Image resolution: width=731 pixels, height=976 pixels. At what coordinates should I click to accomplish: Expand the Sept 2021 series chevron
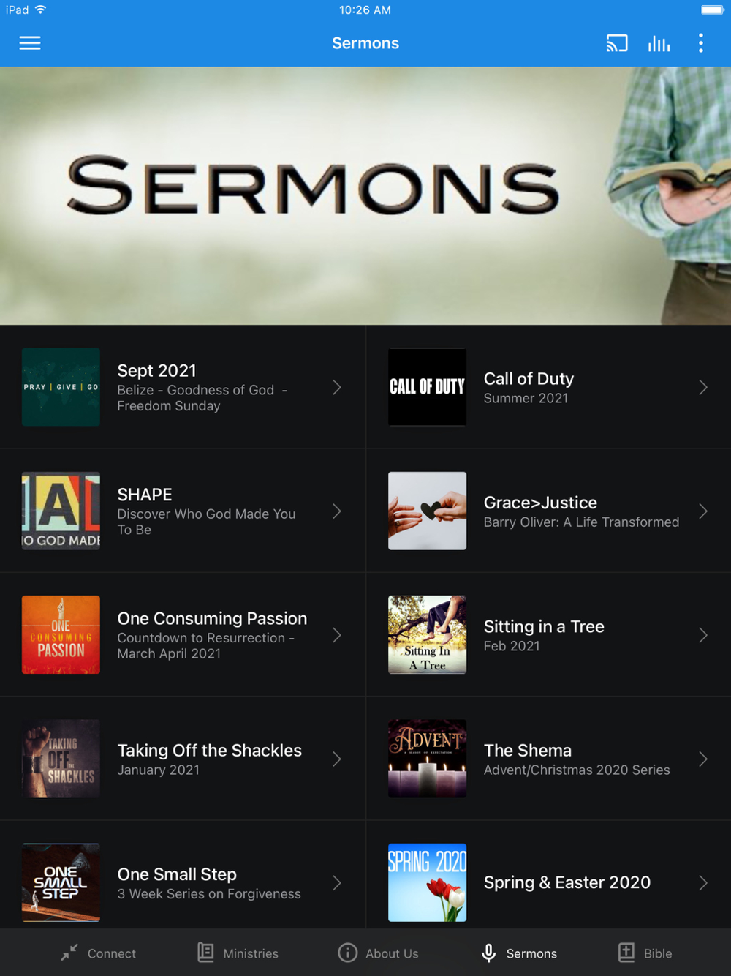click(337, 388)
